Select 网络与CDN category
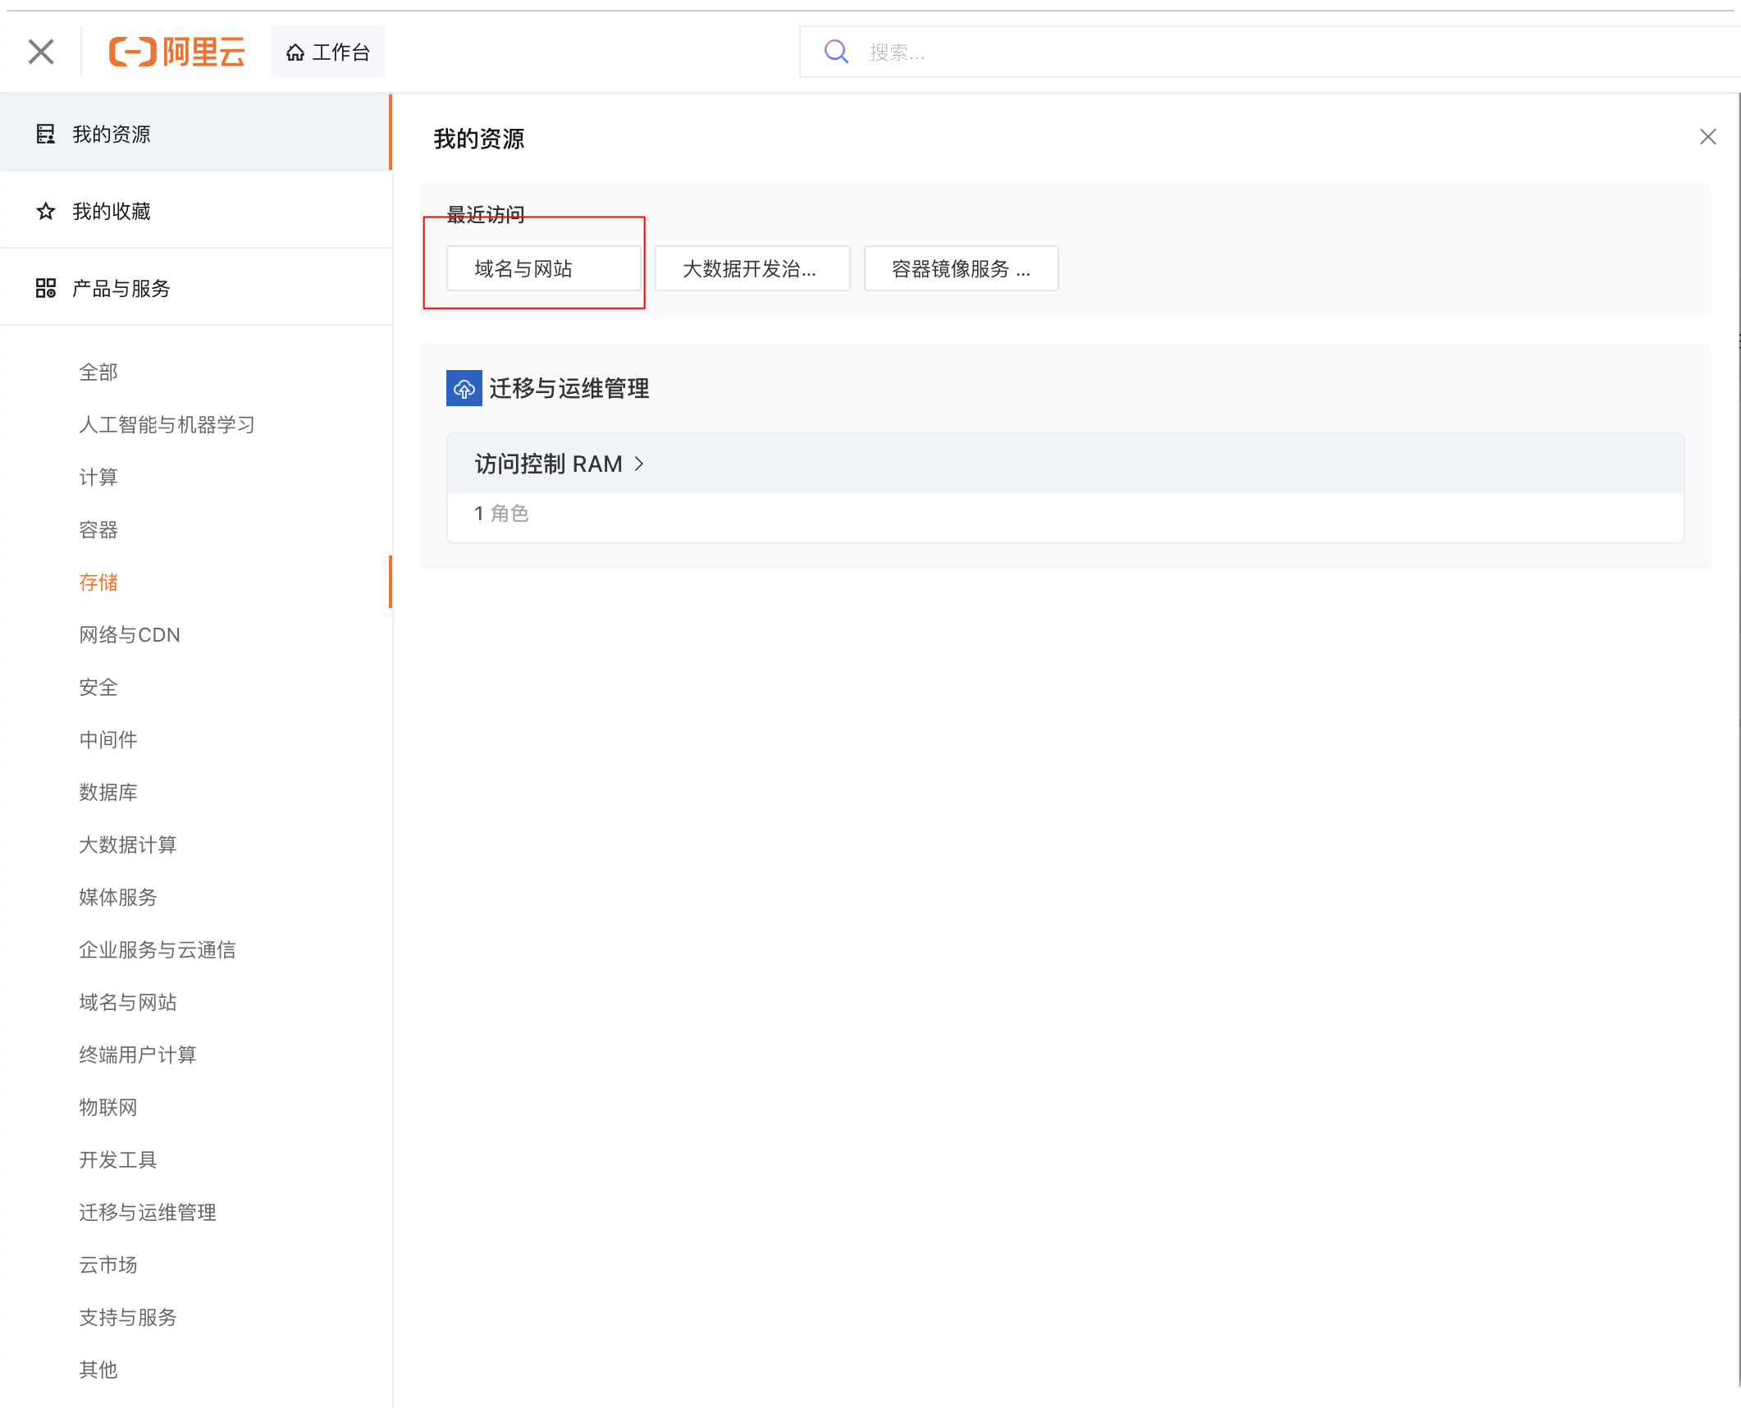The height and width of the screenshot is (1408, 1741). [130, 634]
